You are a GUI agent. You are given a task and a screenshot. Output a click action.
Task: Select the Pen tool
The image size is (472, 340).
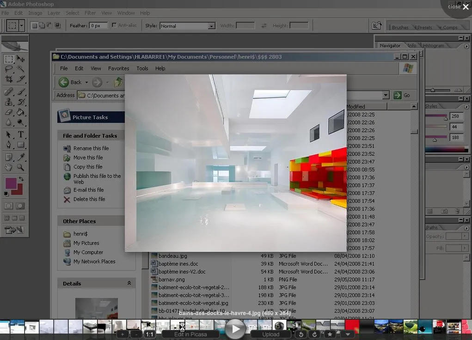tap(9, 145)
